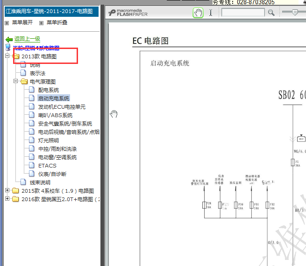Open the 表示法 document
306x266 pixels.
[37, 73]
